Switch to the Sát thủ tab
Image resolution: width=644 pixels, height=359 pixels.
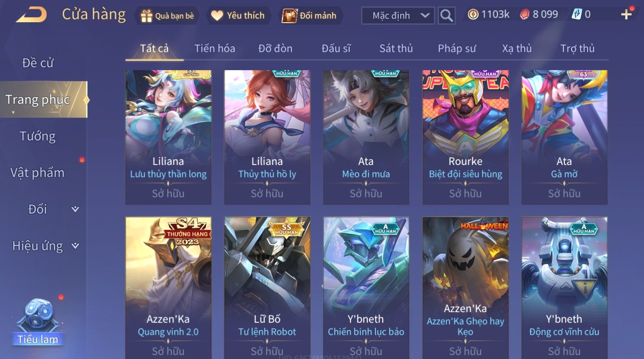pyautogui.click(x=396, y=48)
